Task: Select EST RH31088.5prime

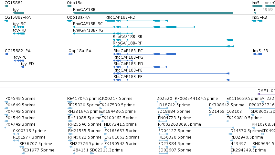Action: point(84,118)
